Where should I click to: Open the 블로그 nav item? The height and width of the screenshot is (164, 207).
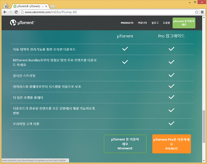click(155, 23)
